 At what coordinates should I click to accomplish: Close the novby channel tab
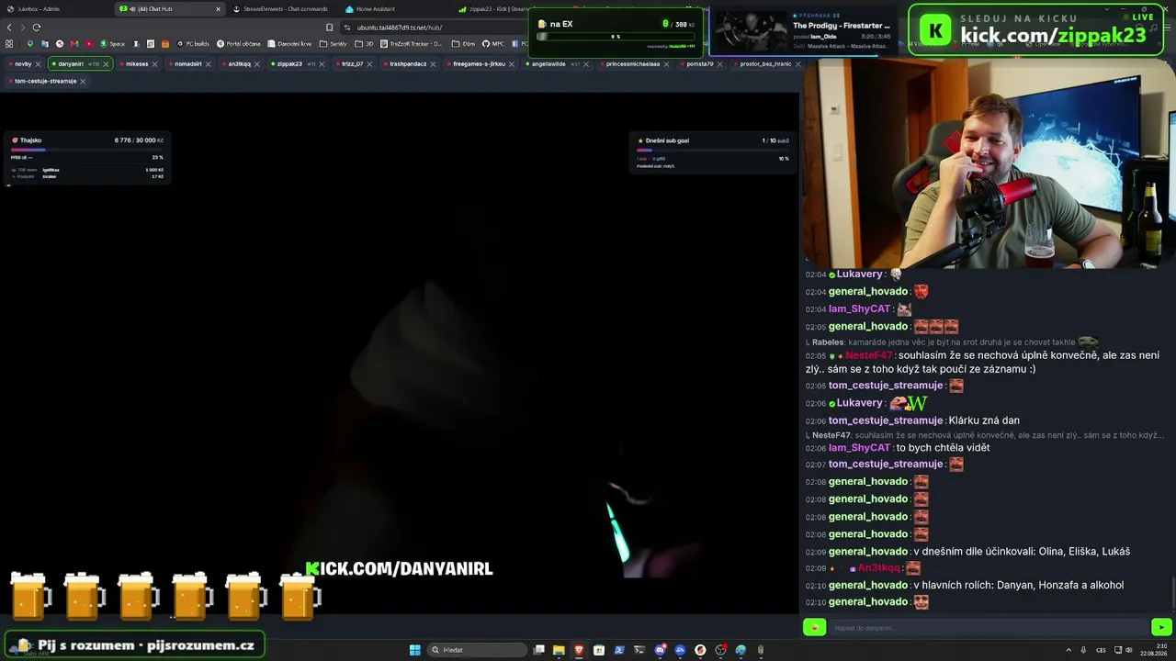(39, 64)
